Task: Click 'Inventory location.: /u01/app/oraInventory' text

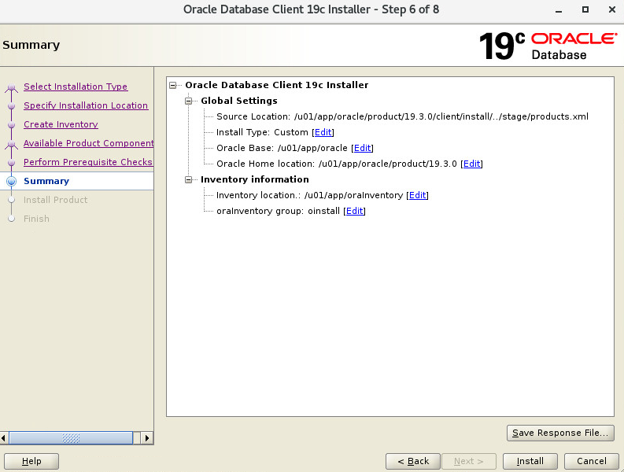Action: click(309, 195)
